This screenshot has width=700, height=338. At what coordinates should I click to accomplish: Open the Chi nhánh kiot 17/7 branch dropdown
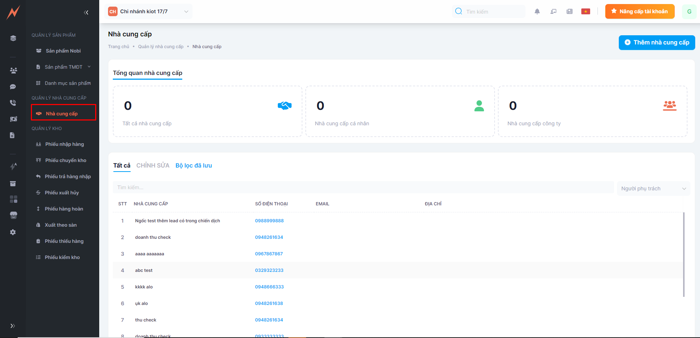[148, 11]
